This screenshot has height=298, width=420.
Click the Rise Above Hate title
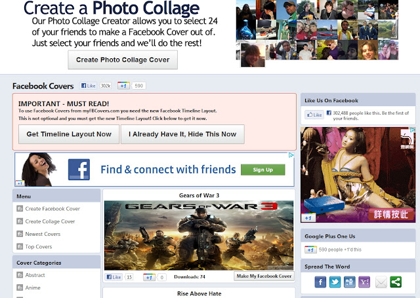[x=199, y=293]
